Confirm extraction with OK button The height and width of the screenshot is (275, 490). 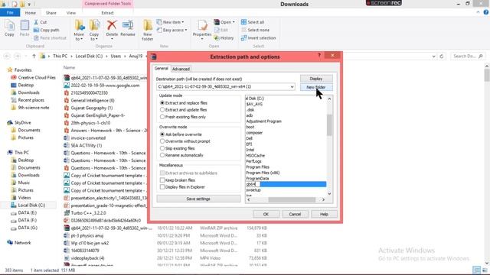coord(266,214)
